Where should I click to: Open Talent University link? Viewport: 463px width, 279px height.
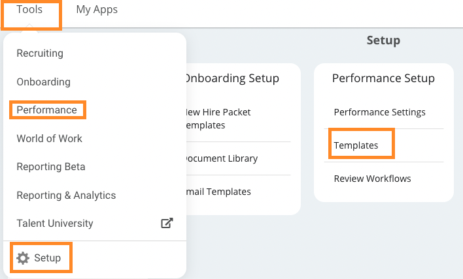[55, 223]
